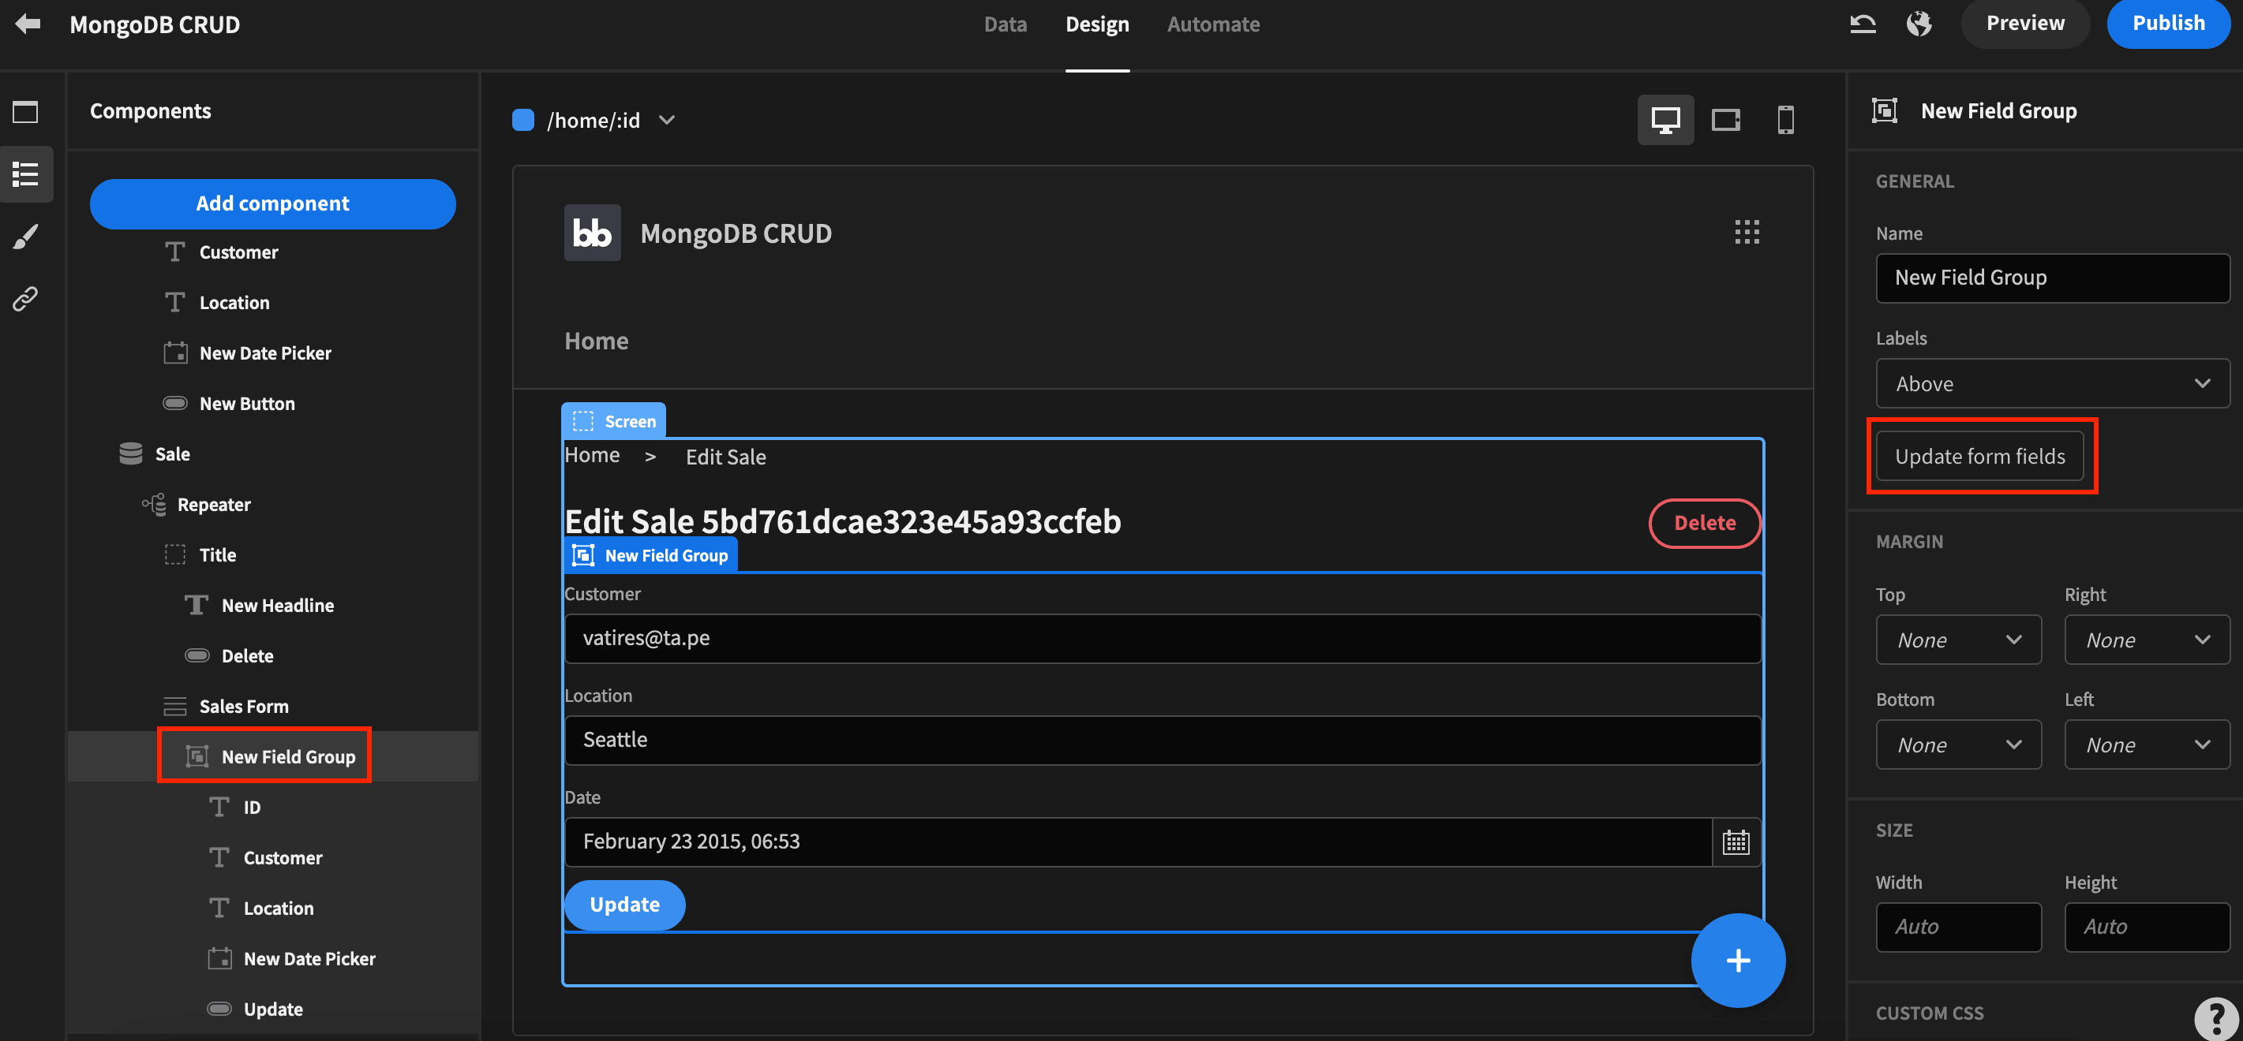Open the Theme paintbrush icon in sidebar
This screenshot has height=1041, width=2243.
point(25,237)
